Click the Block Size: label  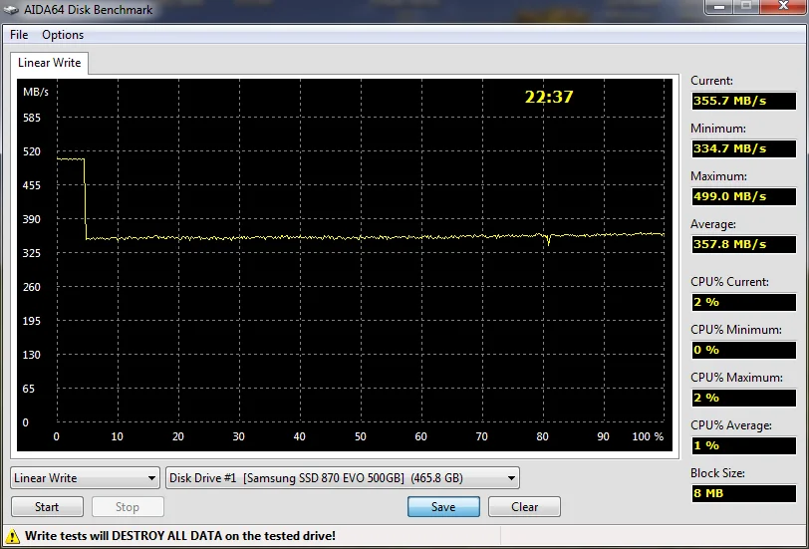(717, 473)
